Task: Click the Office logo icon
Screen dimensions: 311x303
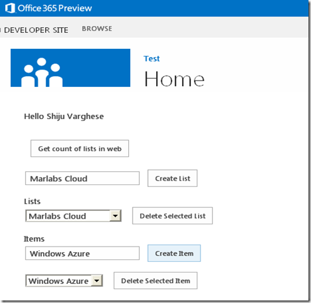Action: (x=10, y=8)
